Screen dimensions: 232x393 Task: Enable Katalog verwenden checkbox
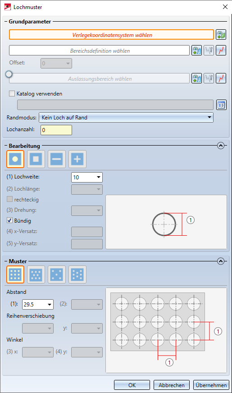(12, 94)
